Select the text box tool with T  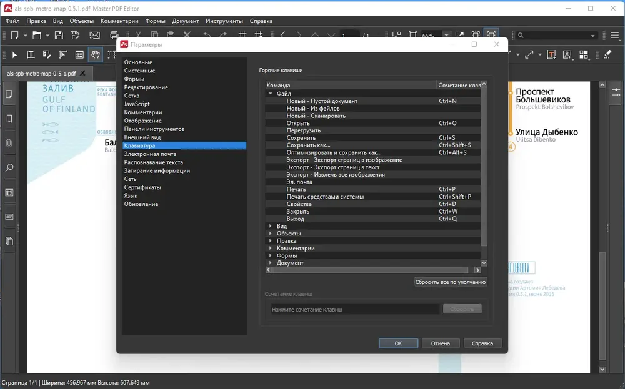[x=551, y=54]
